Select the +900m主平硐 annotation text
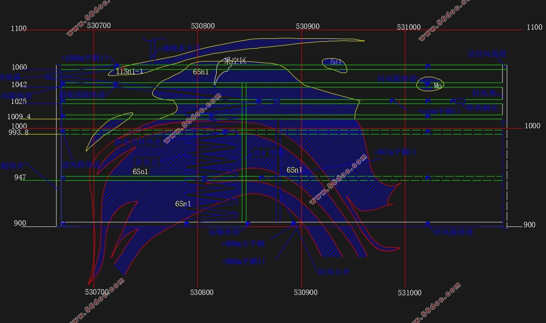The height and width of the screenshot is (323, 546). [x=243, y=243]
